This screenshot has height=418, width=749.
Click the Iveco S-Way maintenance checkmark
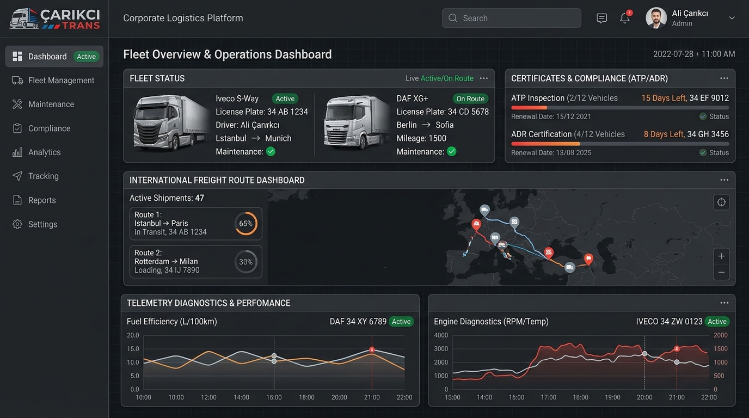pos(271,151)
